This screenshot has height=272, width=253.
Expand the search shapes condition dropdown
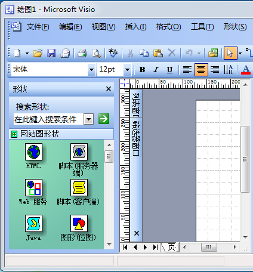[x=89, y=119]
